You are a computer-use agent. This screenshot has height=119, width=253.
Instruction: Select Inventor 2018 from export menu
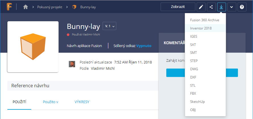pyautogui.click(x=205, y=28)
